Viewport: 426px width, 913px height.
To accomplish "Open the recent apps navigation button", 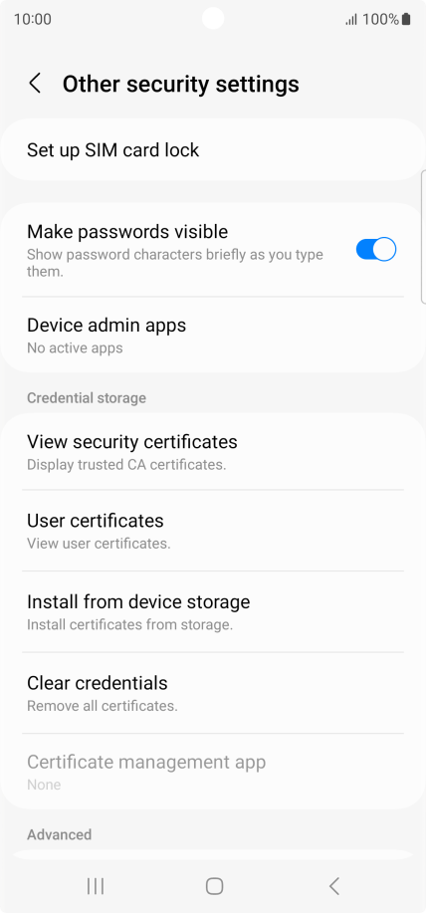I will 95,886.
